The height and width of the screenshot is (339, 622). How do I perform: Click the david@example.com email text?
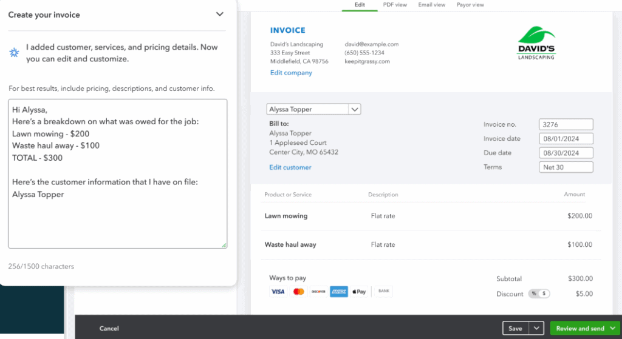point(372,44)
